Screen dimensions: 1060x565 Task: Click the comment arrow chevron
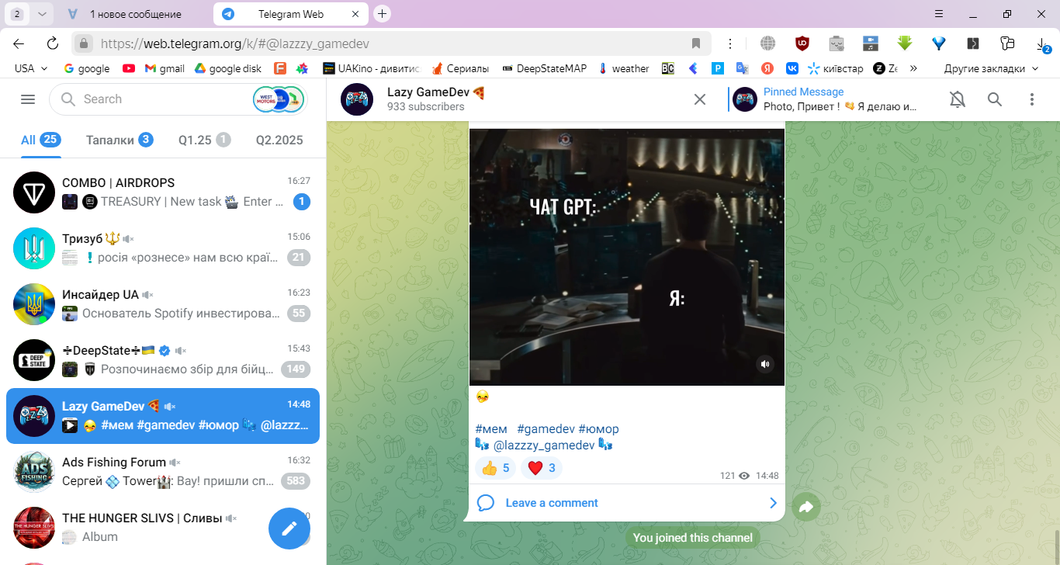pos(773,503)
